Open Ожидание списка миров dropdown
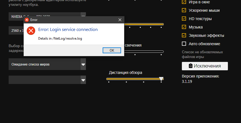 pos(83,64)
